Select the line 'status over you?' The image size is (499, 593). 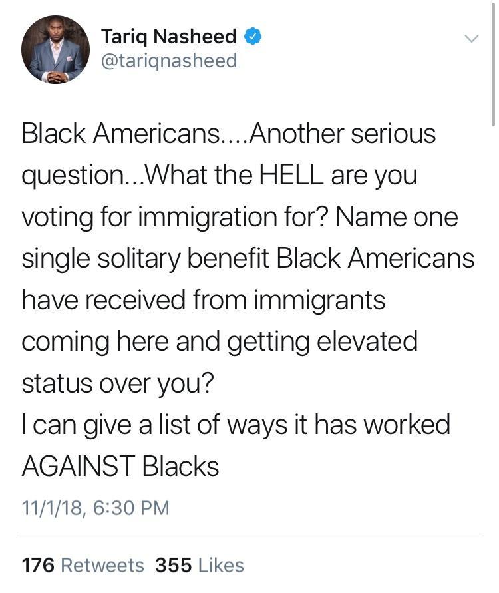tap(118, 383)
